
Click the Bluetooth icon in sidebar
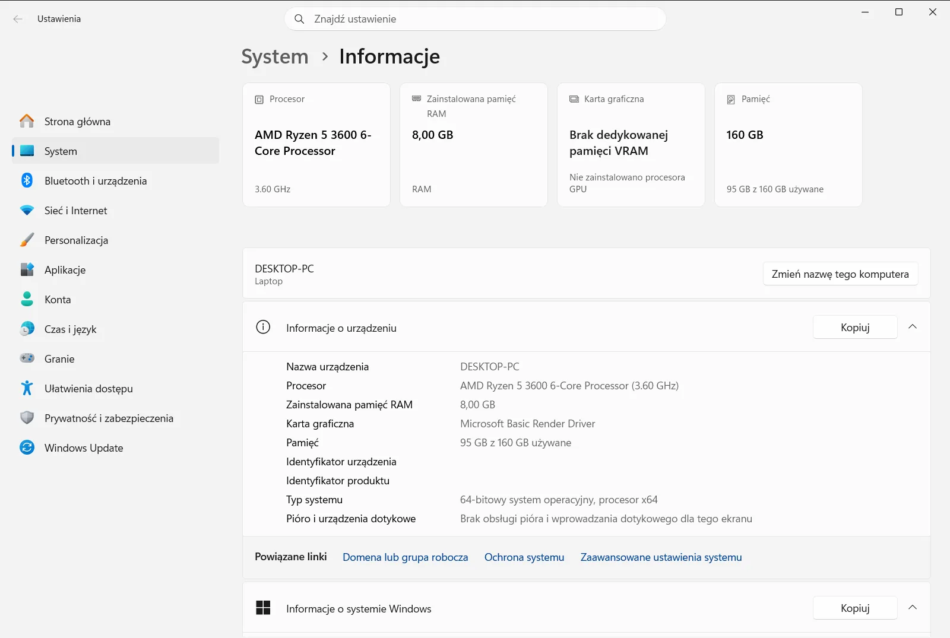[x=27, y=180]
